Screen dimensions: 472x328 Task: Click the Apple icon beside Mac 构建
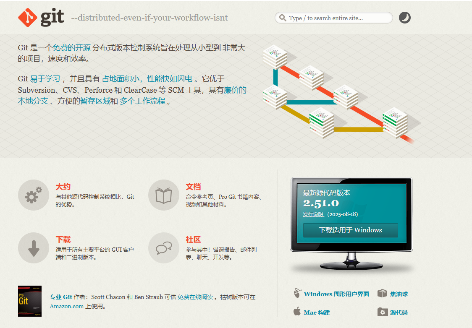coord(297,312)
